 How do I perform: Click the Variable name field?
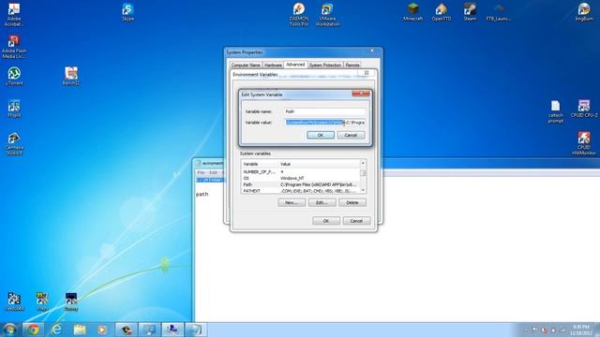point(325,111)
